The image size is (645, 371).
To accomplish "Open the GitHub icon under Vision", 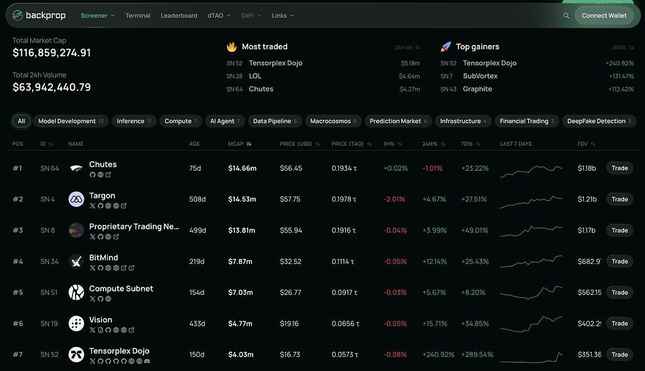I will (x=108, y=330).
